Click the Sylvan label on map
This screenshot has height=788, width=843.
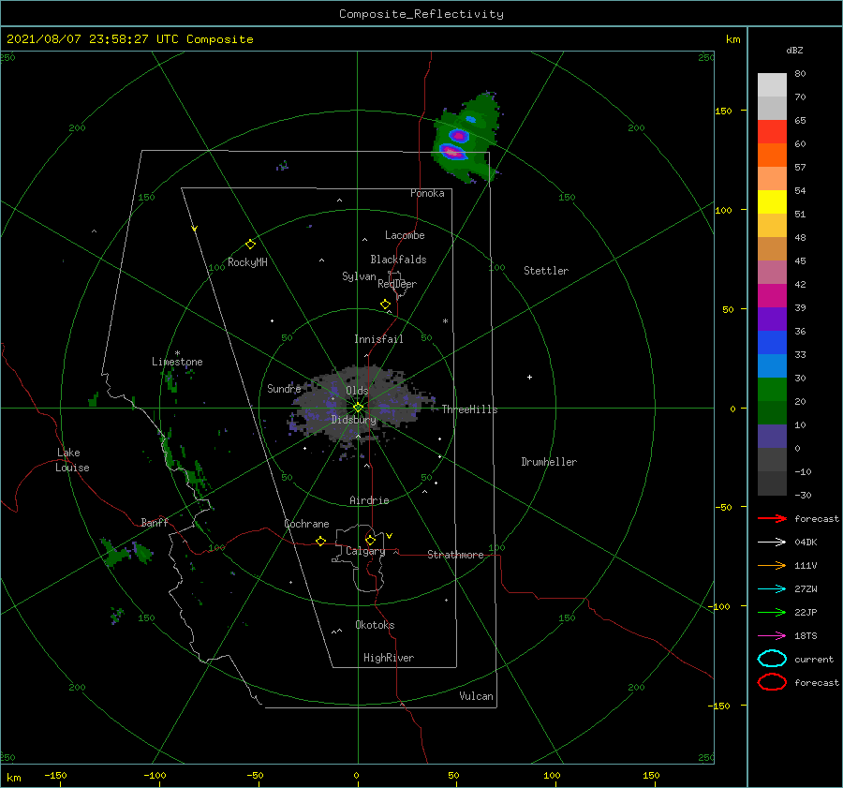[359, 276]
